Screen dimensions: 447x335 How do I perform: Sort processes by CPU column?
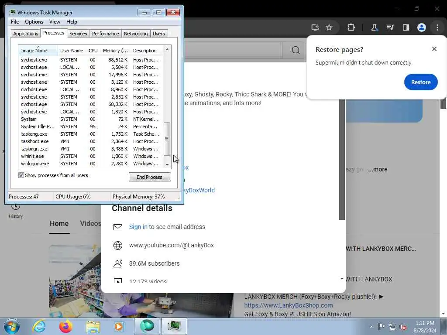coord(93,51)
